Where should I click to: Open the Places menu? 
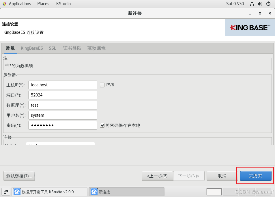43,4
